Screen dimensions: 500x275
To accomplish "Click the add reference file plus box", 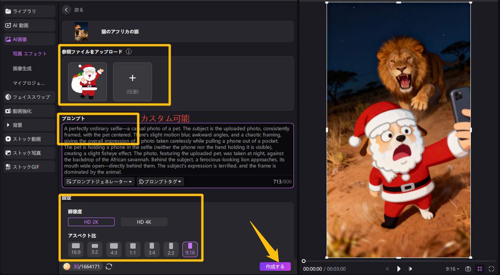I will tap(133, 82).
